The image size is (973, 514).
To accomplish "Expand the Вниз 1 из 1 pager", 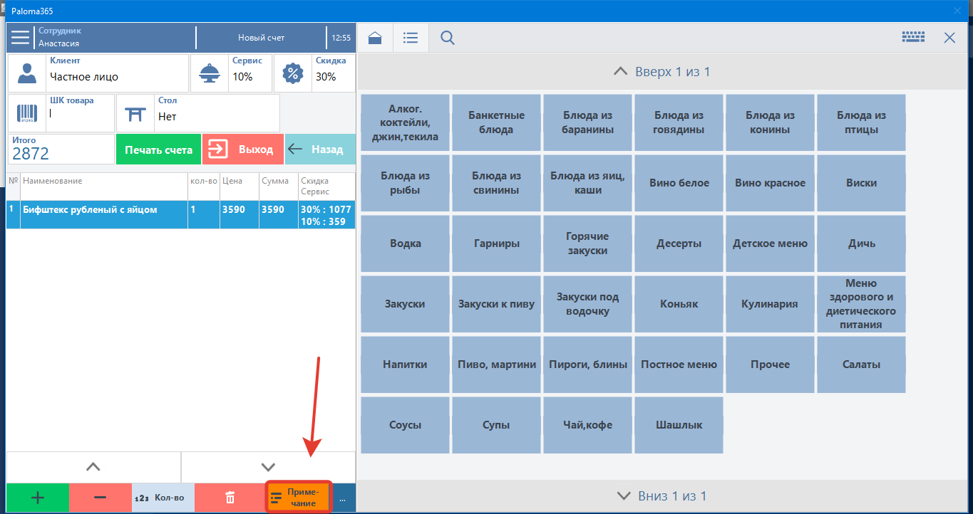I will 662,495.
